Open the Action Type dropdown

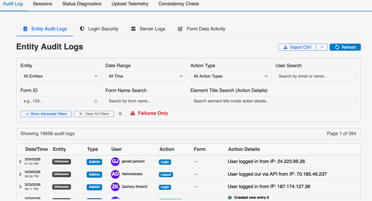[x=231, y=76]
